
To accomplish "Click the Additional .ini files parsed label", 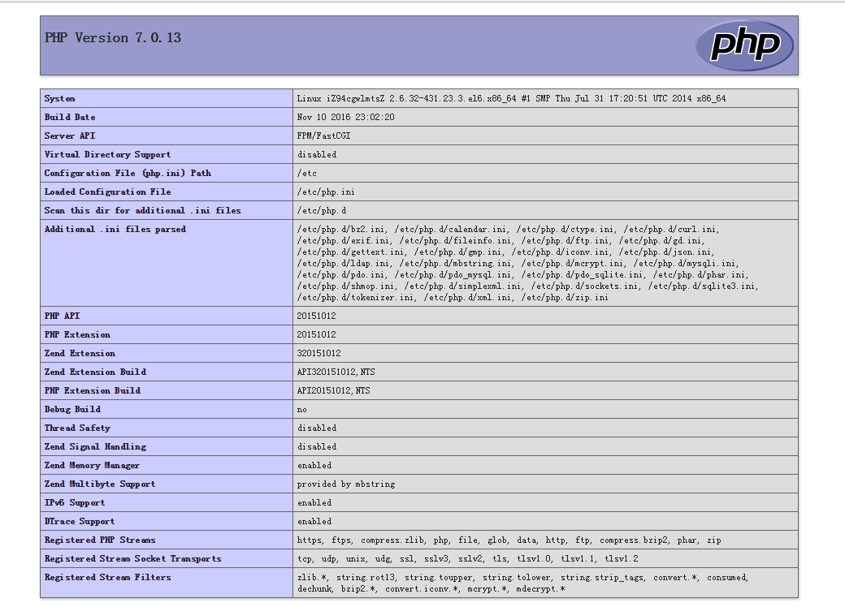I will pyautogui.click(x=115, y=230).
